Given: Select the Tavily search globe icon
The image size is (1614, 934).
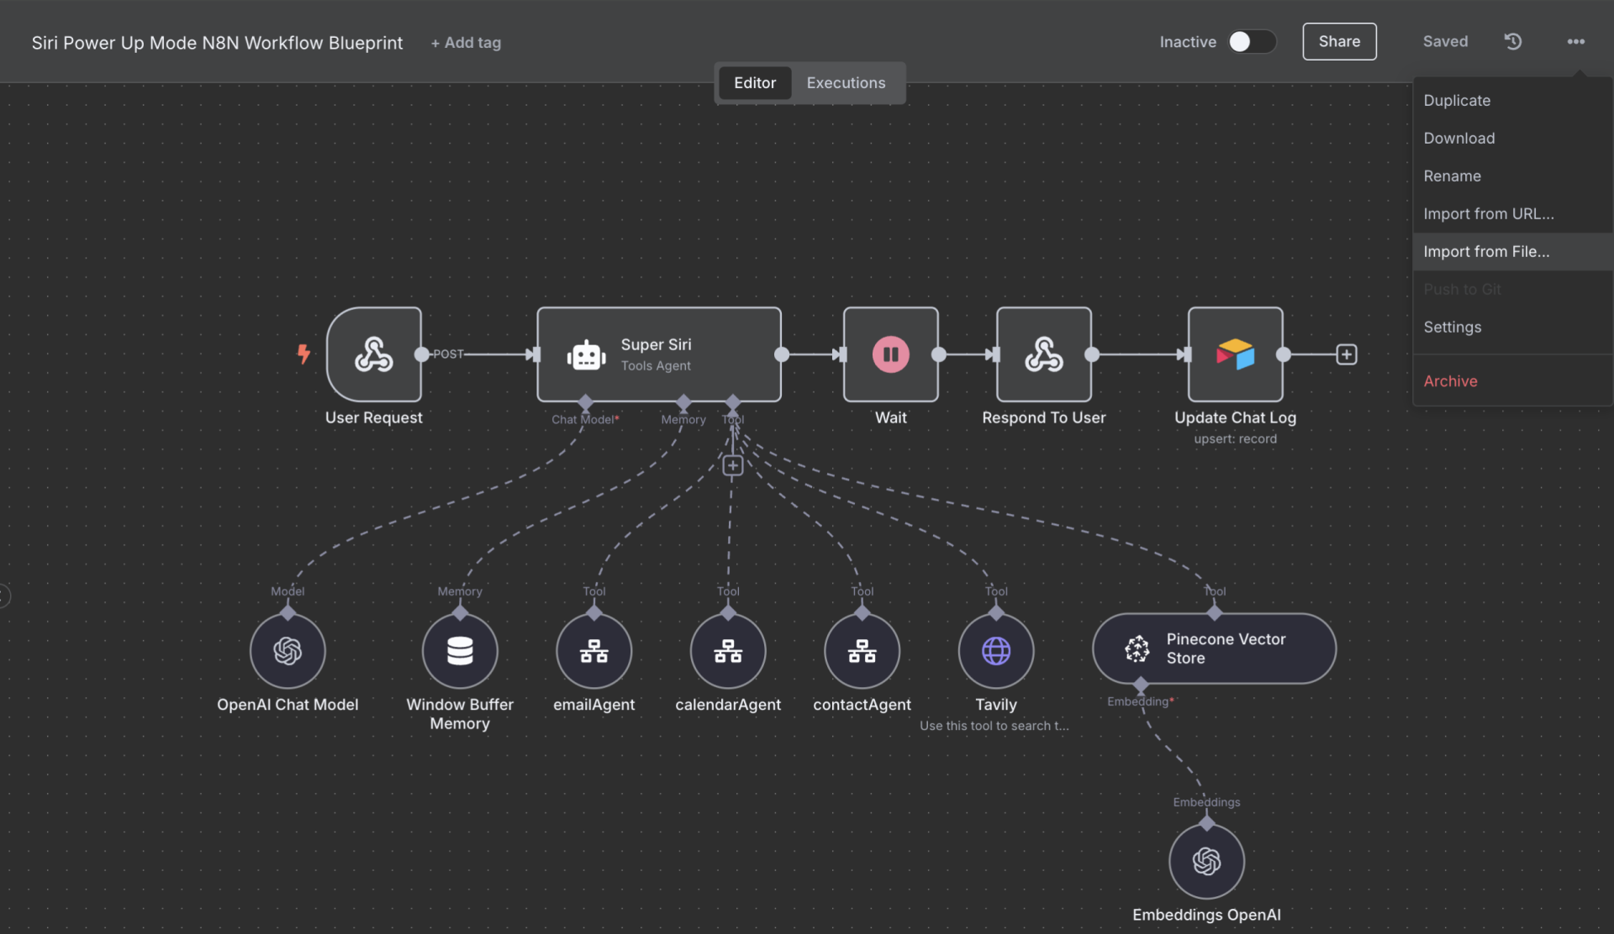Looking at the screenshot, I should point(995,650).
